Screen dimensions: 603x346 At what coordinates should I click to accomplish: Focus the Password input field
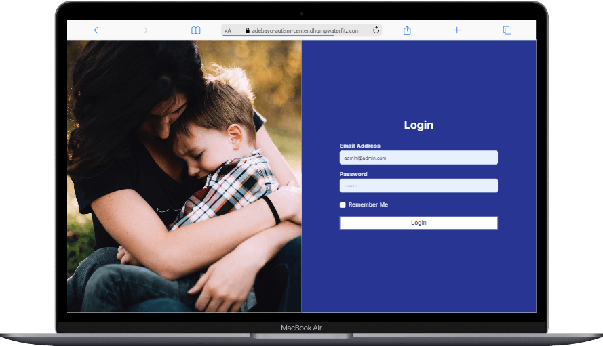tap(419, 186)
